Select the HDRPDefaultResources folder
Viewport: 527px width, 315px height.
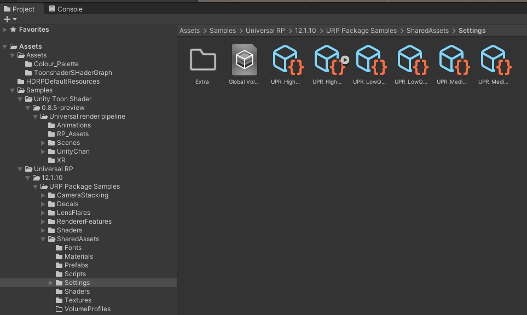coord(59,81)
